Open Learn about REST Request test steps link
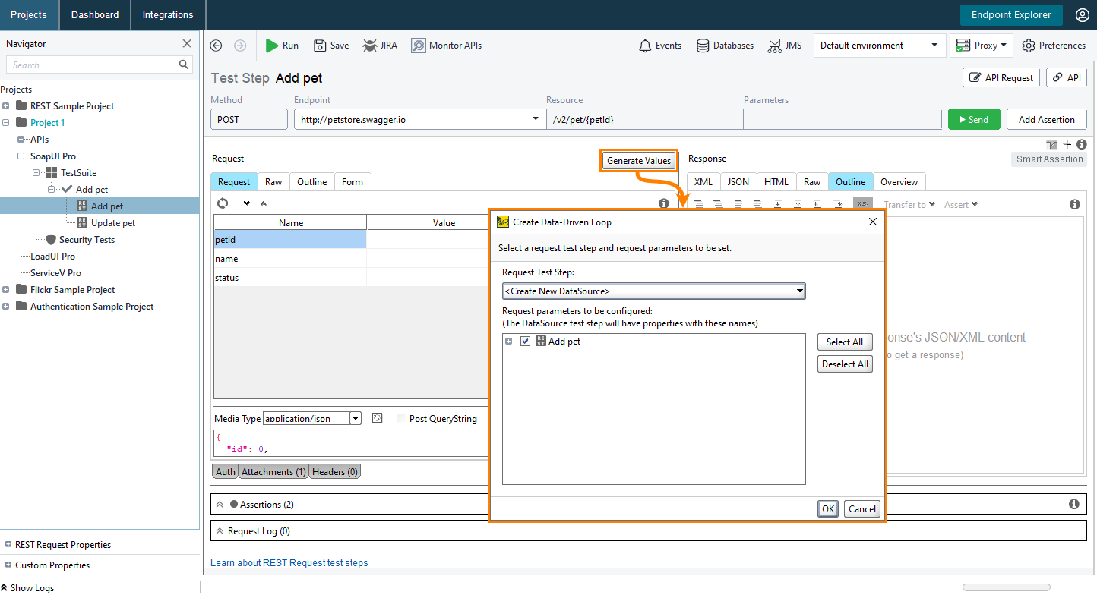 (x=289, y=563)
